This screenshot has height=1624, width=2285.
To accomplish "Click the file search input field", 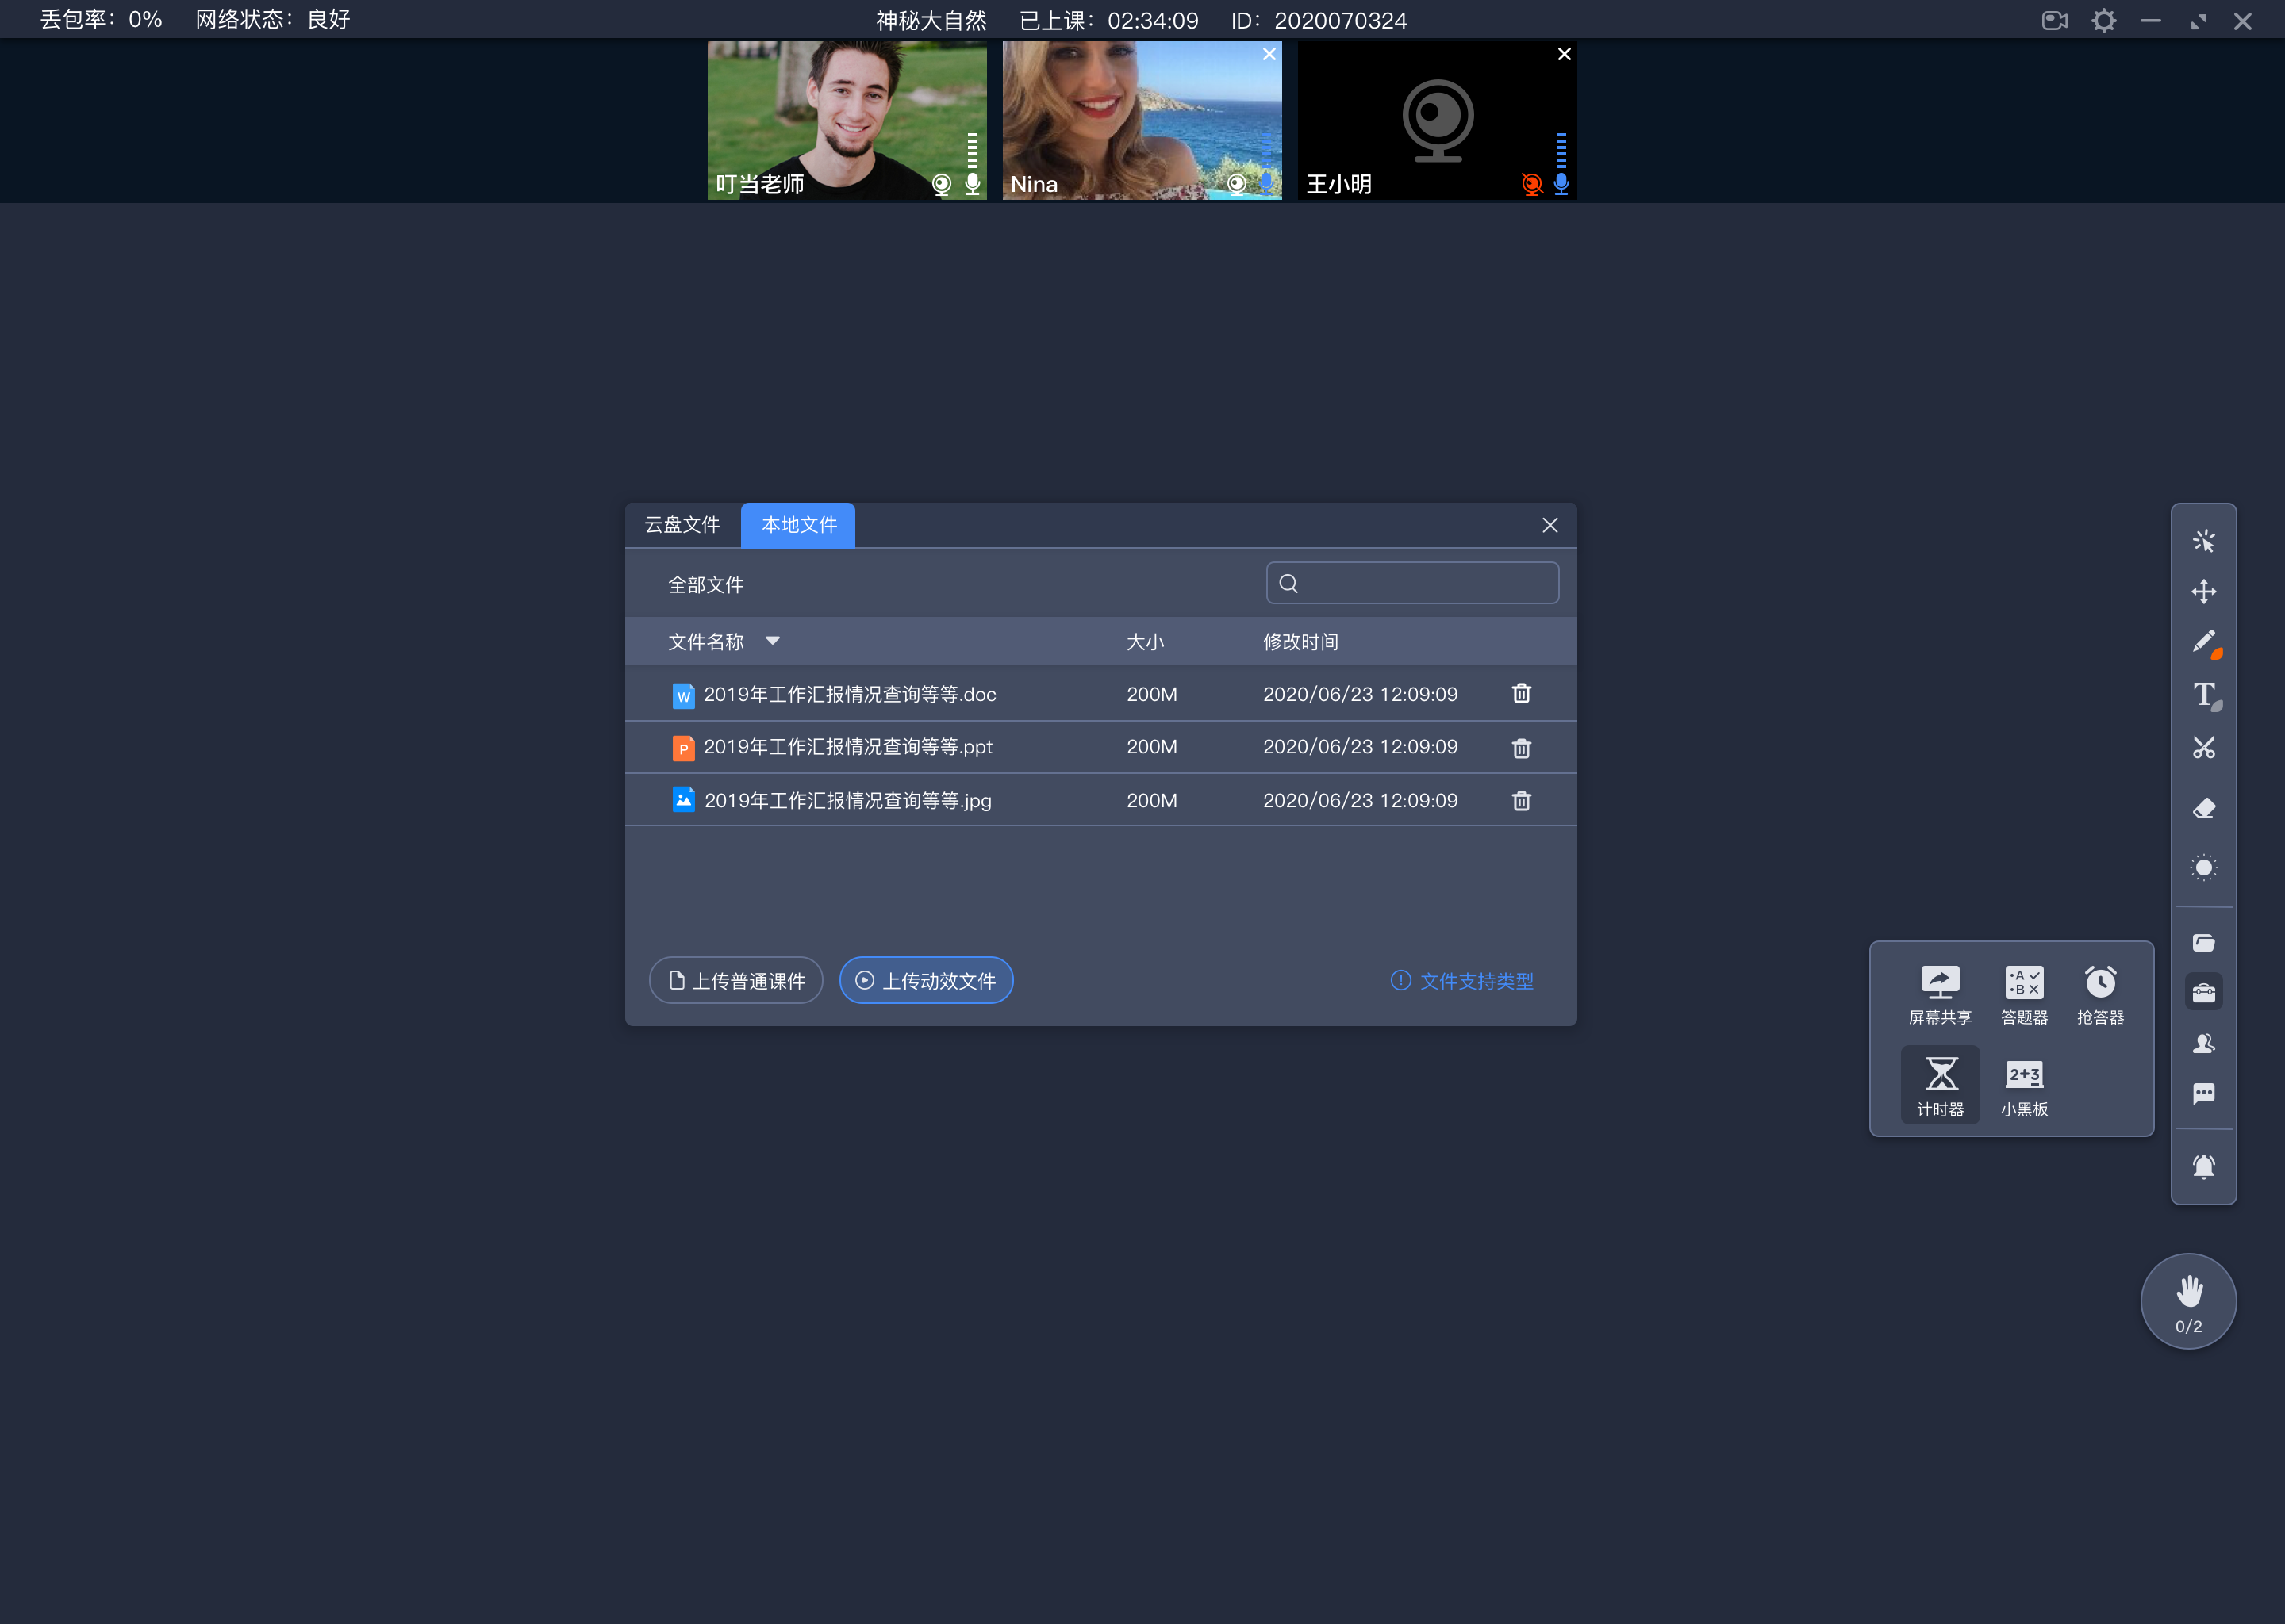I will point(1413,584).
